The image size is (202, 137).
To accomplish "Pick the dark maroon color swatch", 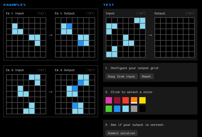I will click(x=117, y=100).
